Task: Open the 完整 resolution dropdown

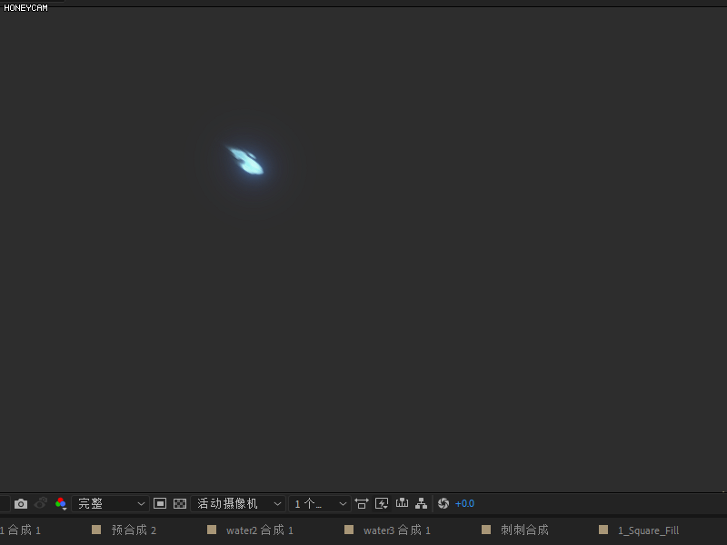Action: pos(110,504)
